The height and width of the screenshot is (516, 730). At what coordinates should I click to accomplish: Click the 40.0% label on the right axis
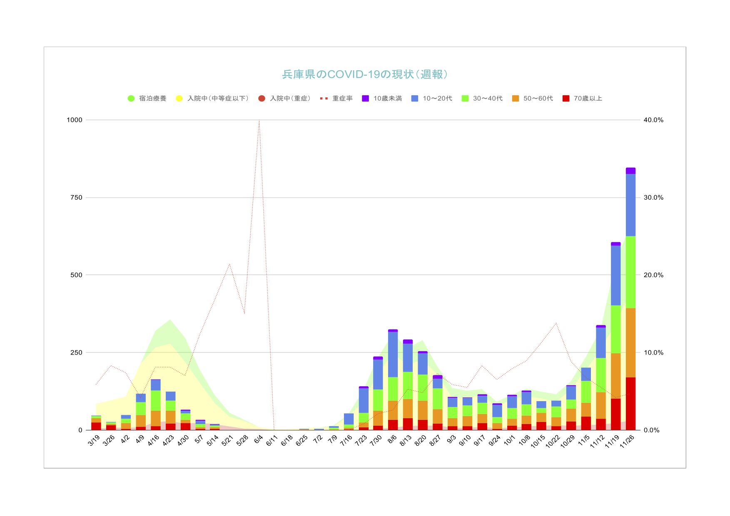point(653,120)
